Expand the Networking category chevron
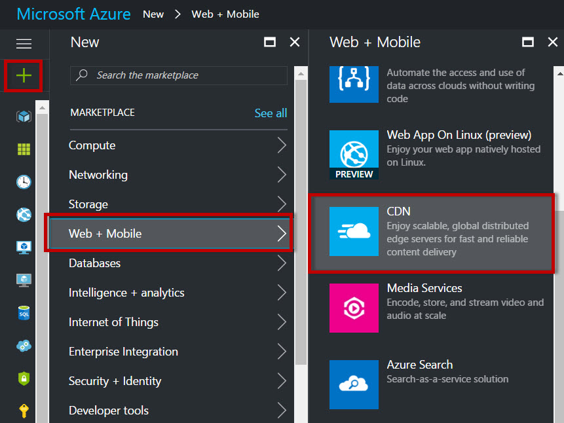Viewport: 564px width, 423px height. pyautogui.click(x=282, y=175)
